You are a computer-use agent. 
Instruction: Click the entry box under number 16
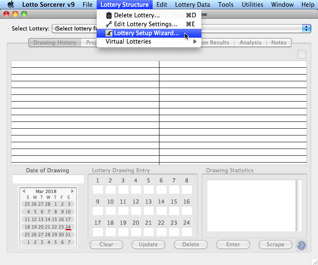pos(187,210)
